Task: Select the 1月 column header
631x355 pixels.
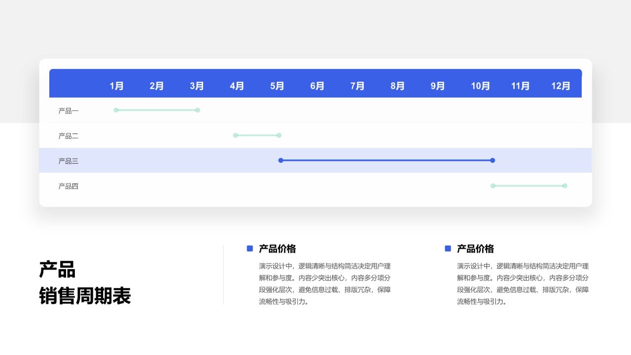Action: tap(116, 86)
